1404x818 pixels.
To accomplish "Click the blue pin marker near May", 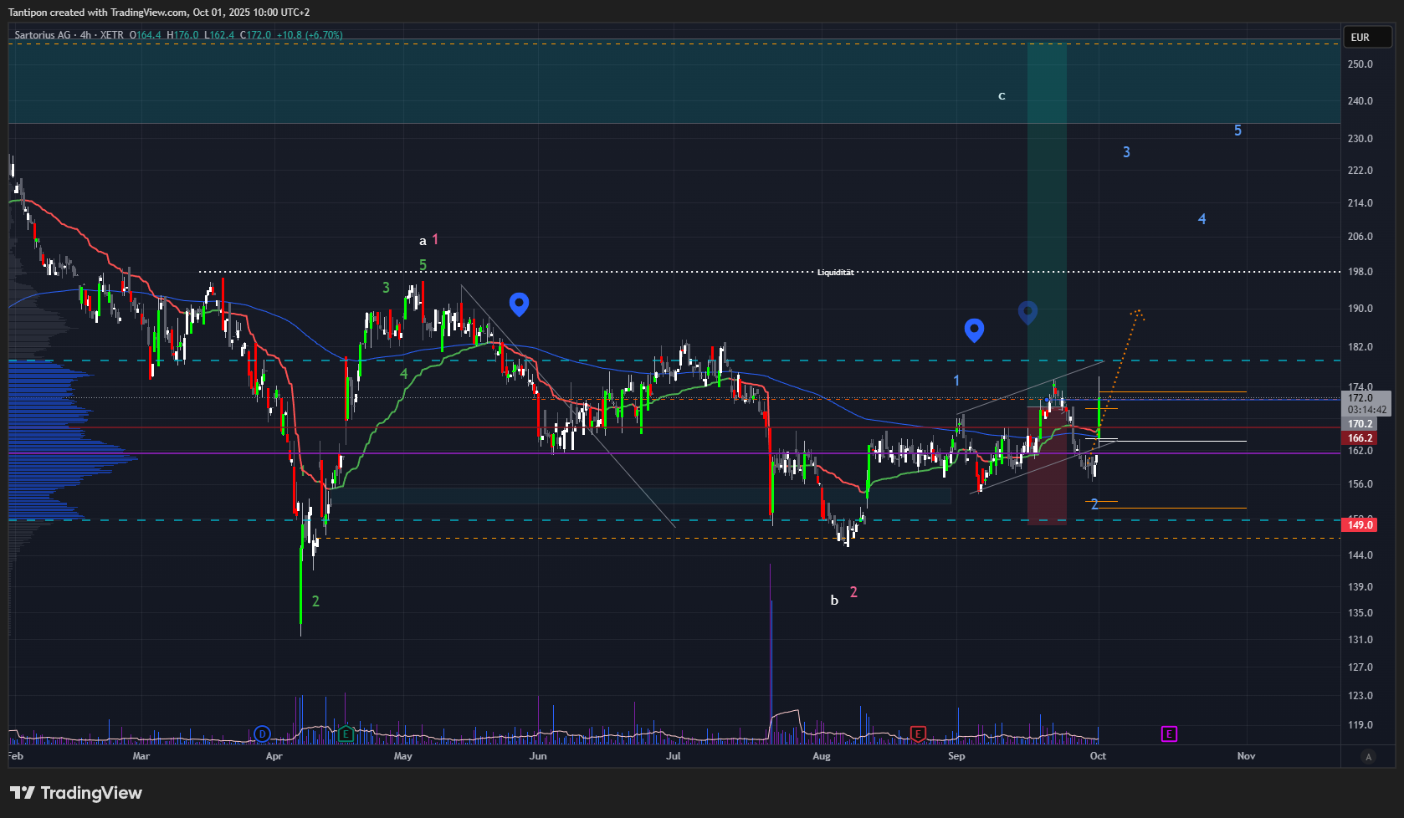I will 519,304.
